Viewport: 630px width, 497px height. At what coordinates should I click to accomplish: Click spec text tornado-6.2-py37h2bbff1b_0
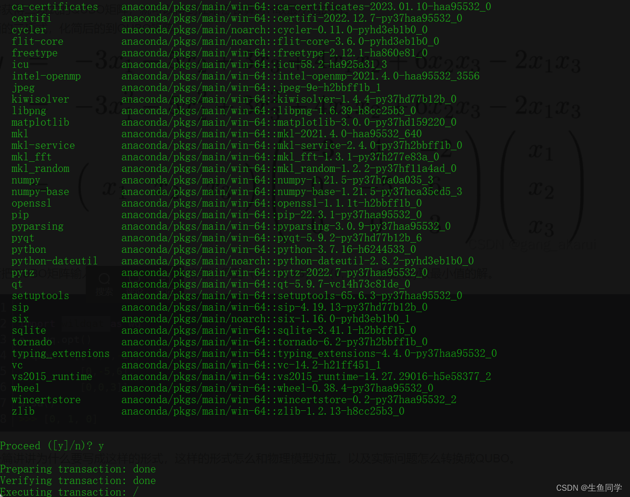pos(353,342)
